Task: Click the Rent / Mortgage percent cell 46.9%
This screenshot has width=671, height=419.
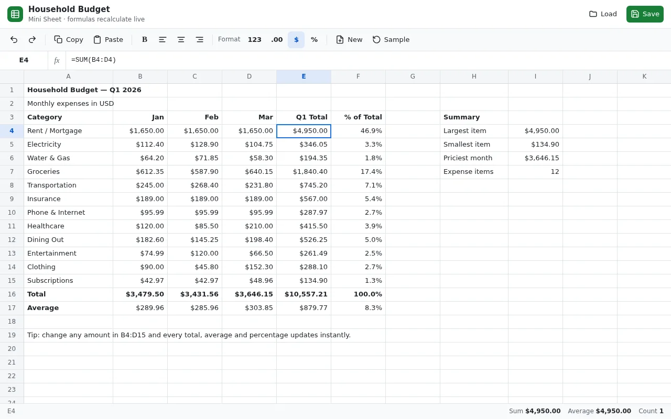Action: click(358, 131)
